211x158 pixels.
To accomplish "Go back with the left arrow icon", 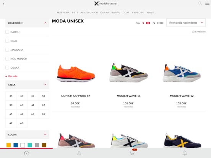I will point(4,4).
